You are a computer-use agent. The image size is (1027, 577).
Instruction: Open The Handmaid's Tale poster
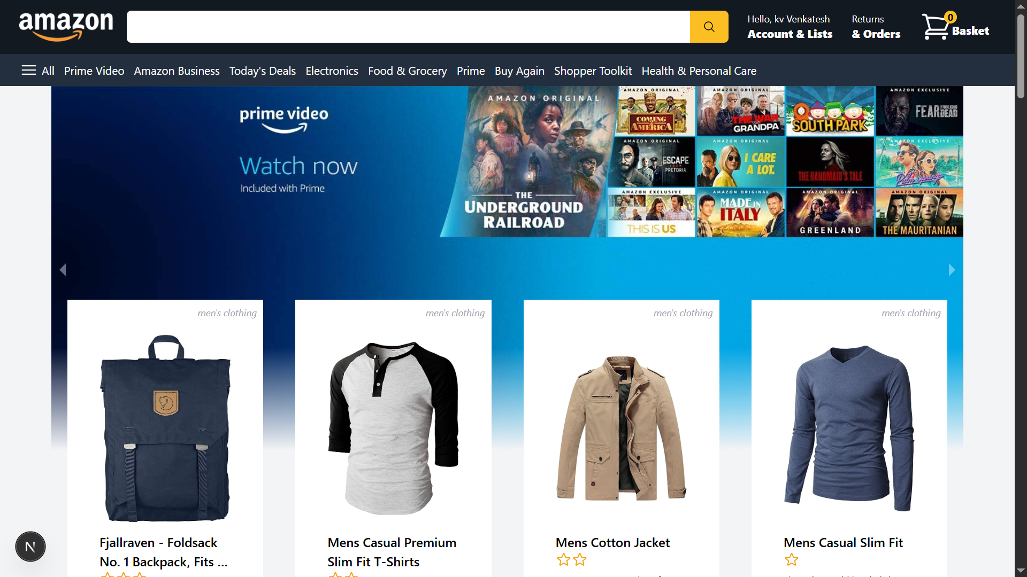[x=830, y=162]
